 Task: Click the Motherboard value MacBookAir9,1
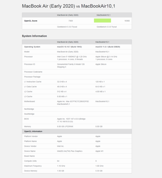tap(63, 104)
